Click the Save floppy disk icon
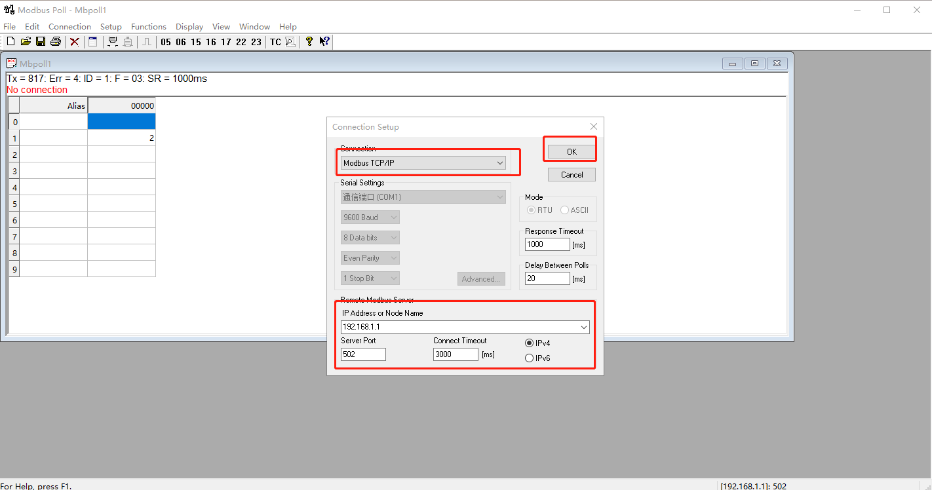 pos(41,42)
